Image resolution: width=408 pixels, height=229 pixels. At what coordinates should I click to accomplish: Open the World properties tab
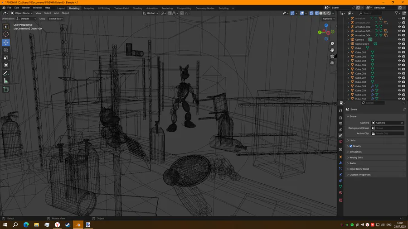pos(340,142)
